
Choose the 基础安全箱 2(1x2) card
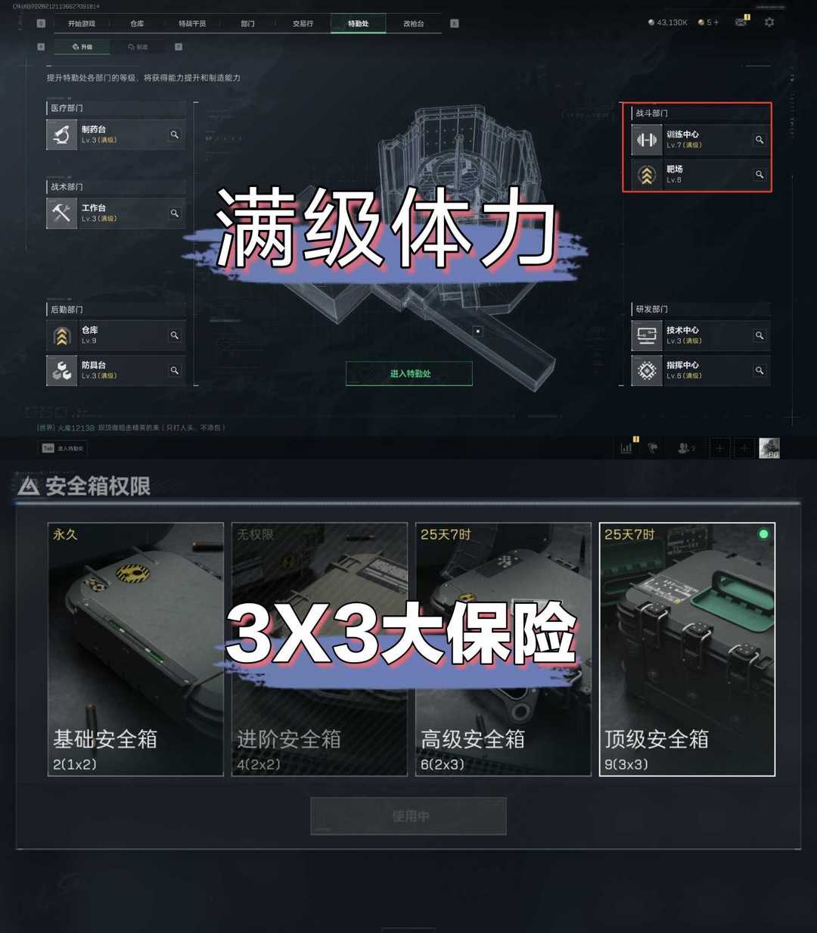coord(136,649)
